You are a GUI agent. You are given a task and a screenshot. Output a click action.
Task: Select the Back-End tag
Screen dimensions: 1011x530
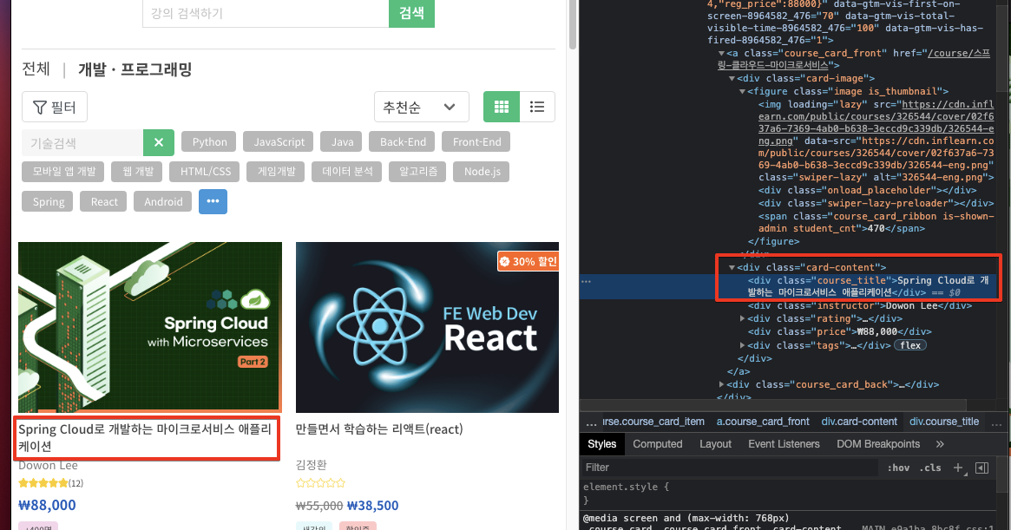tap(403, 142)
